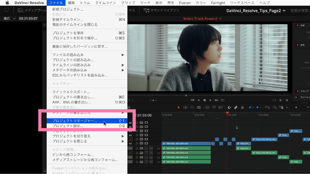Viewport: 310px width, 174px height.
Task: Jump to first frame in viewer
Action: (x=192, y=100)
